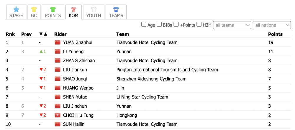The height and width of the screenshot is (130, 295).
Task: Open the Jilin team link
Action: pyautogui.click(x=120, y=88)
